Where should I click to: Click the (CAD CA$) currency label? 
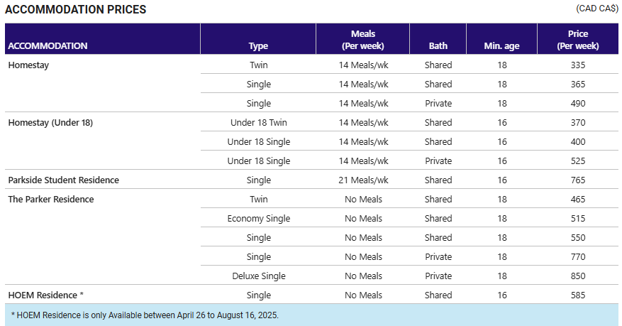click(597, 9)
